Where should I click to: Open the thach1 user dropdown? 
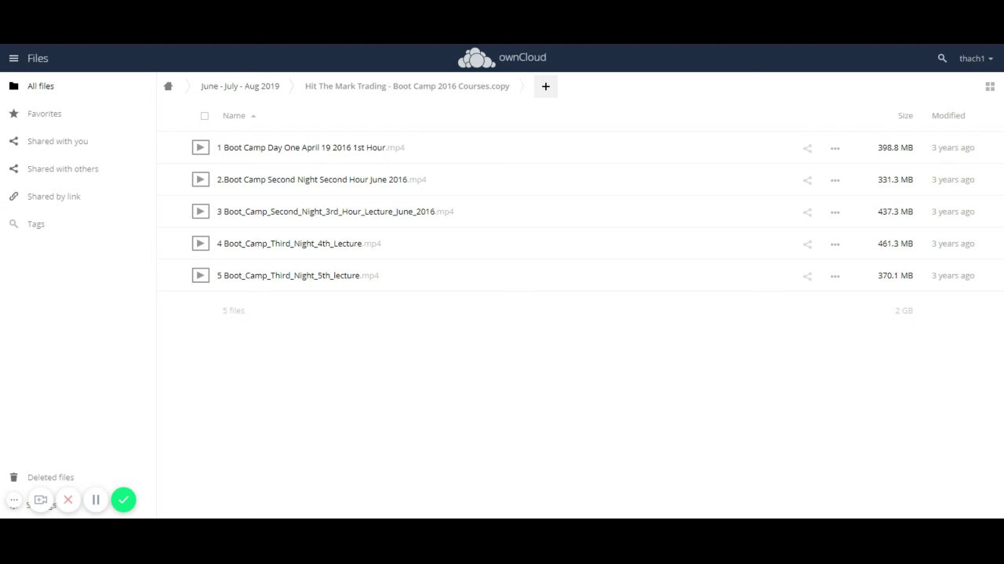point(976,58)
